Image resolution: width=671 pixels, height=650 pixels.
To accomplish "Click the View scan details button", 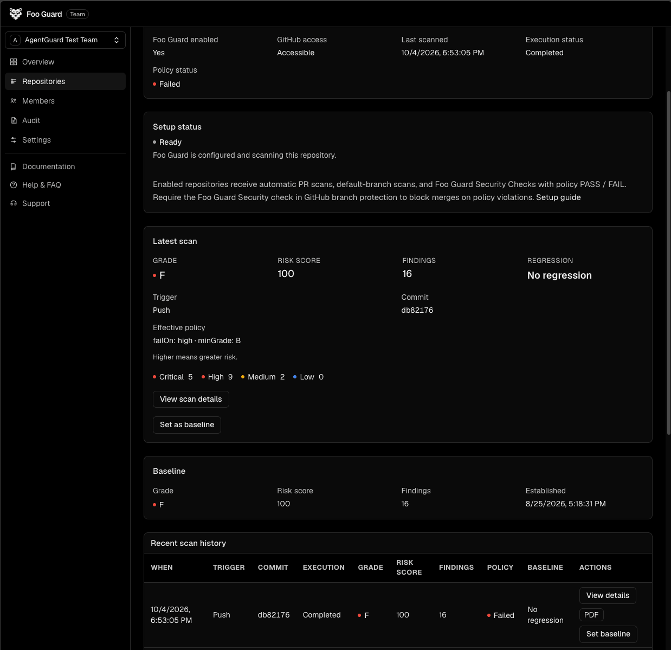I will 191,399.
